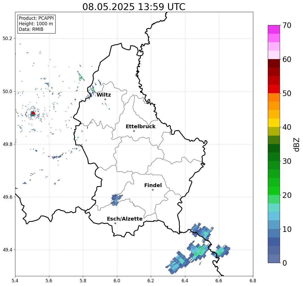The image size is (303, 286).
Task: Pick the yellow swatch just above 40 dBZ
Action: (x=274, y=123)
